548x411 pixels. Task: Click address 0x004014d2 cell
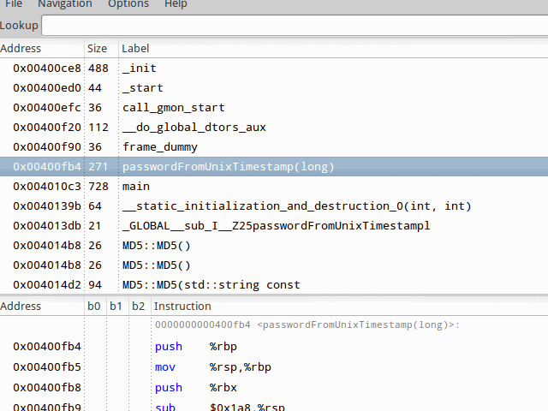[x=47, y=285]
